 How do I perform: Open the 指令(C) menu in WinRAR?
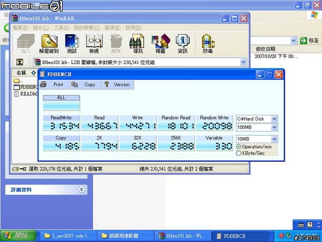[41, 28]
